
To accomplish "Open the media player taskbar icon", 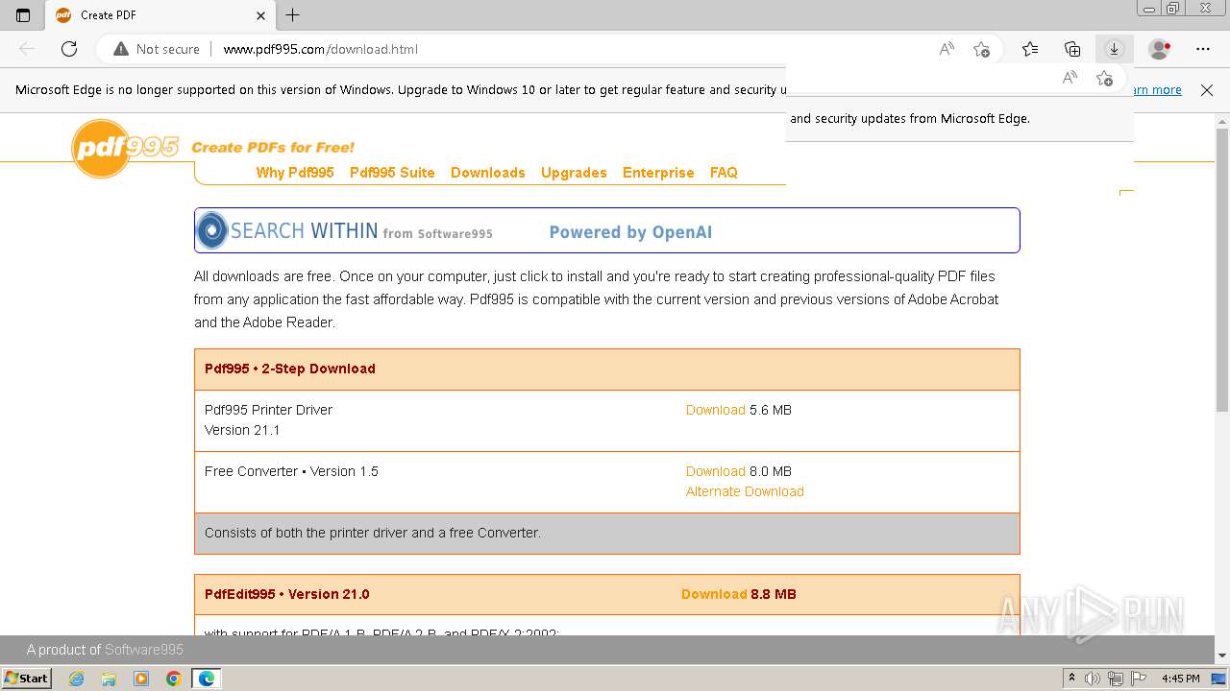I will tap(141, 679).
